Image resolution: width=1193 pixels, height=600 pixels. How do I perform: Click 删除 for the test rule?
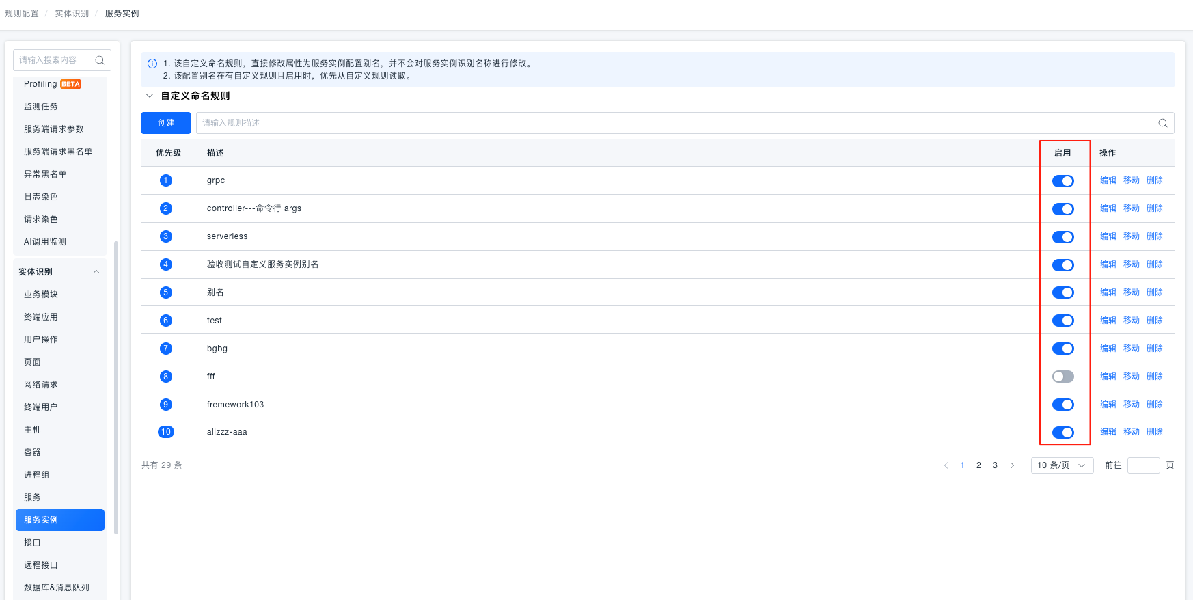click(x=1154, y=321)
